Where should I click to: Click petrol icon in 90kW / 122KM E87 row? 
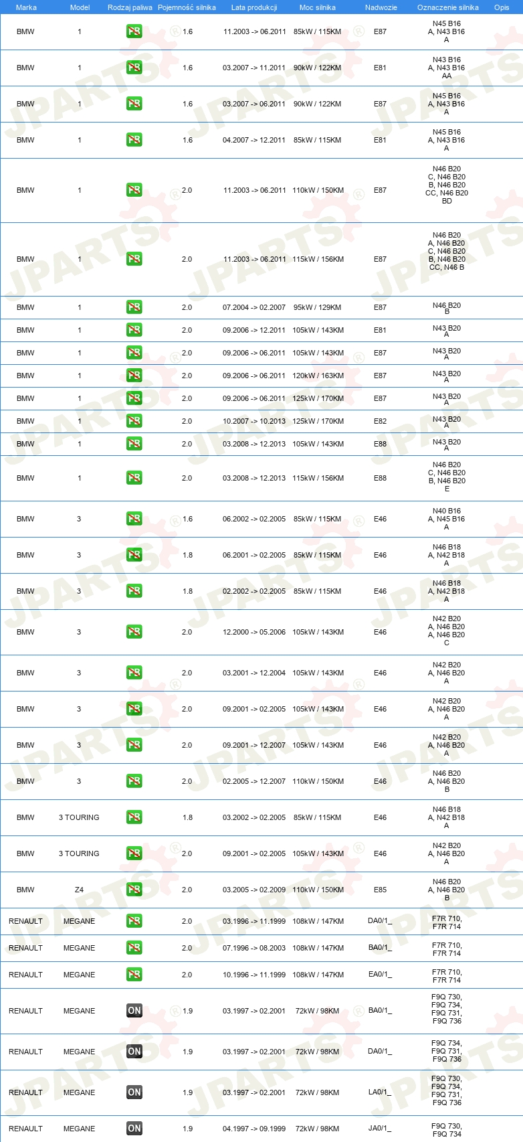134,104
